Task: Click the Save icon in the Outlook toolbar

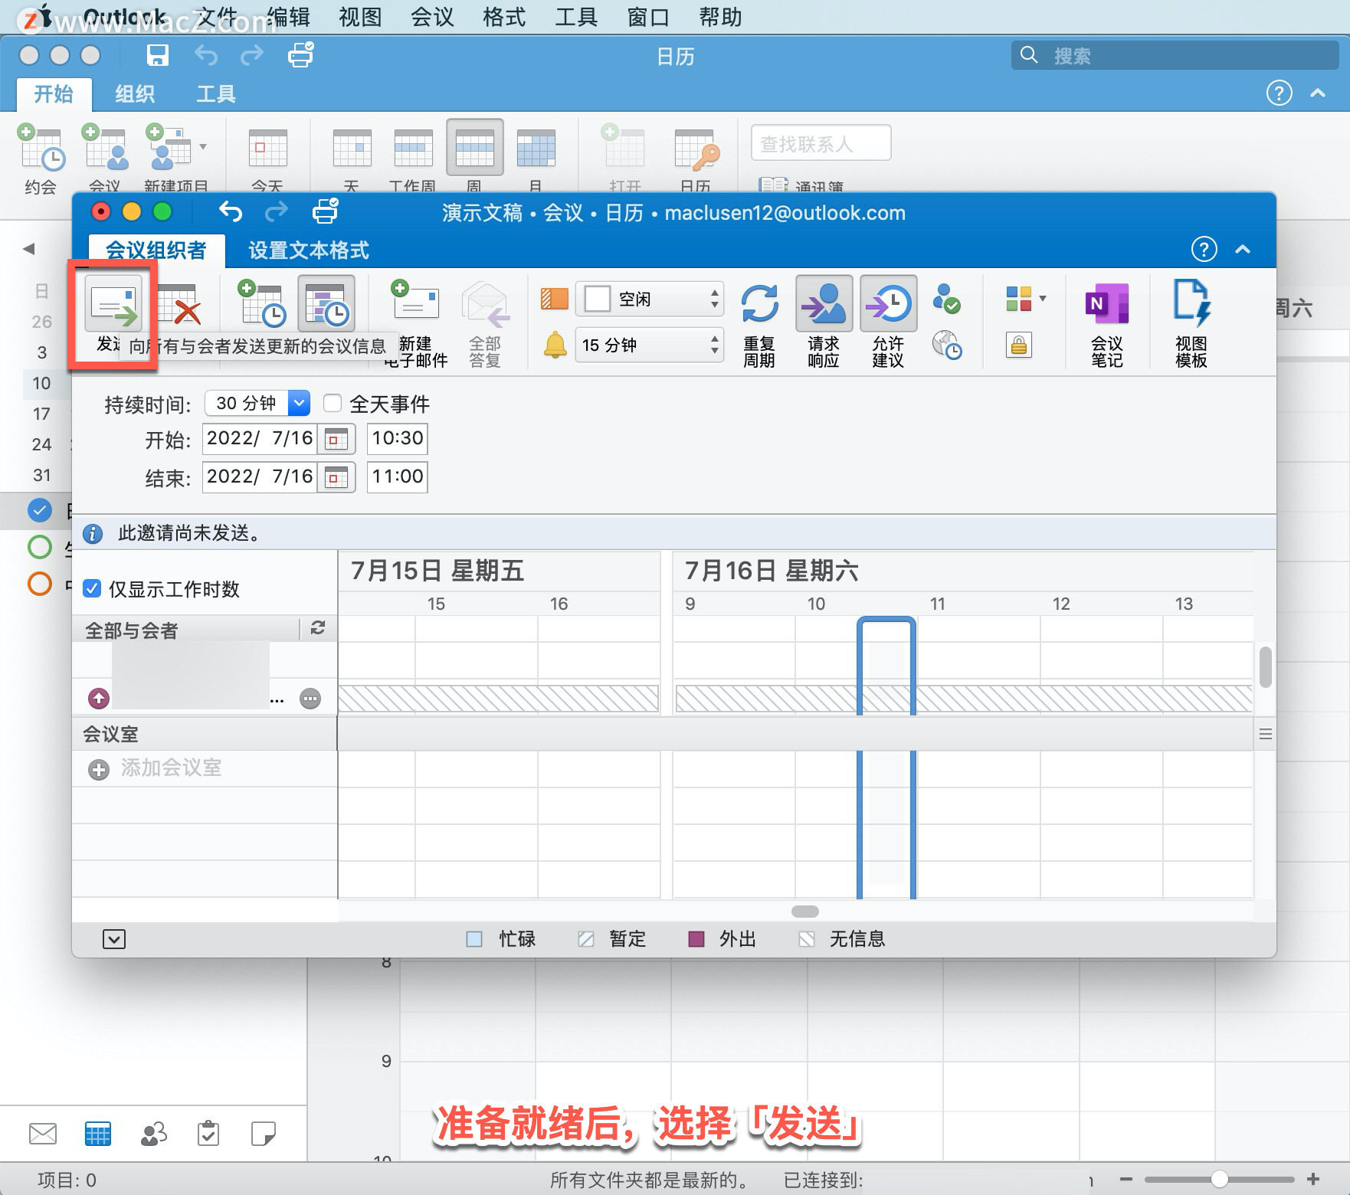Action: point(157,55)
